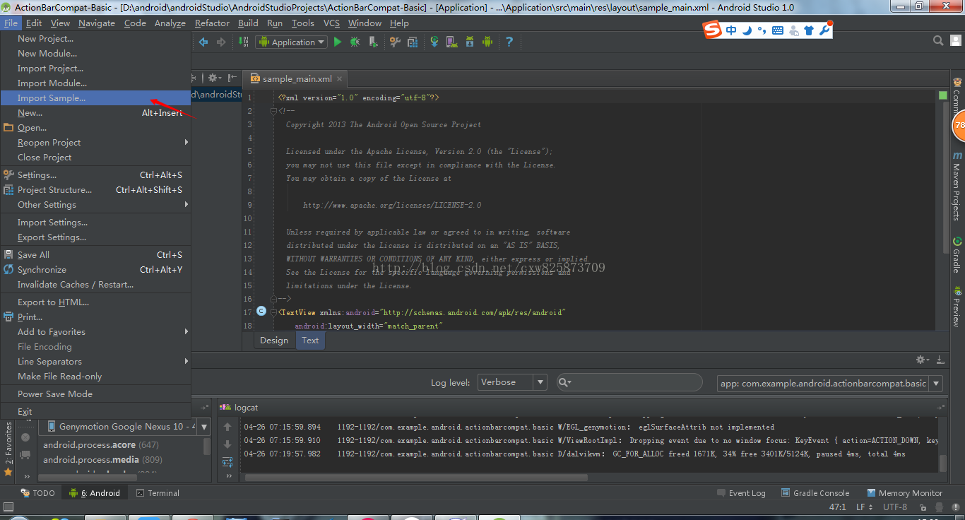Click Sogou soft keyboard icon

(777, 30)
